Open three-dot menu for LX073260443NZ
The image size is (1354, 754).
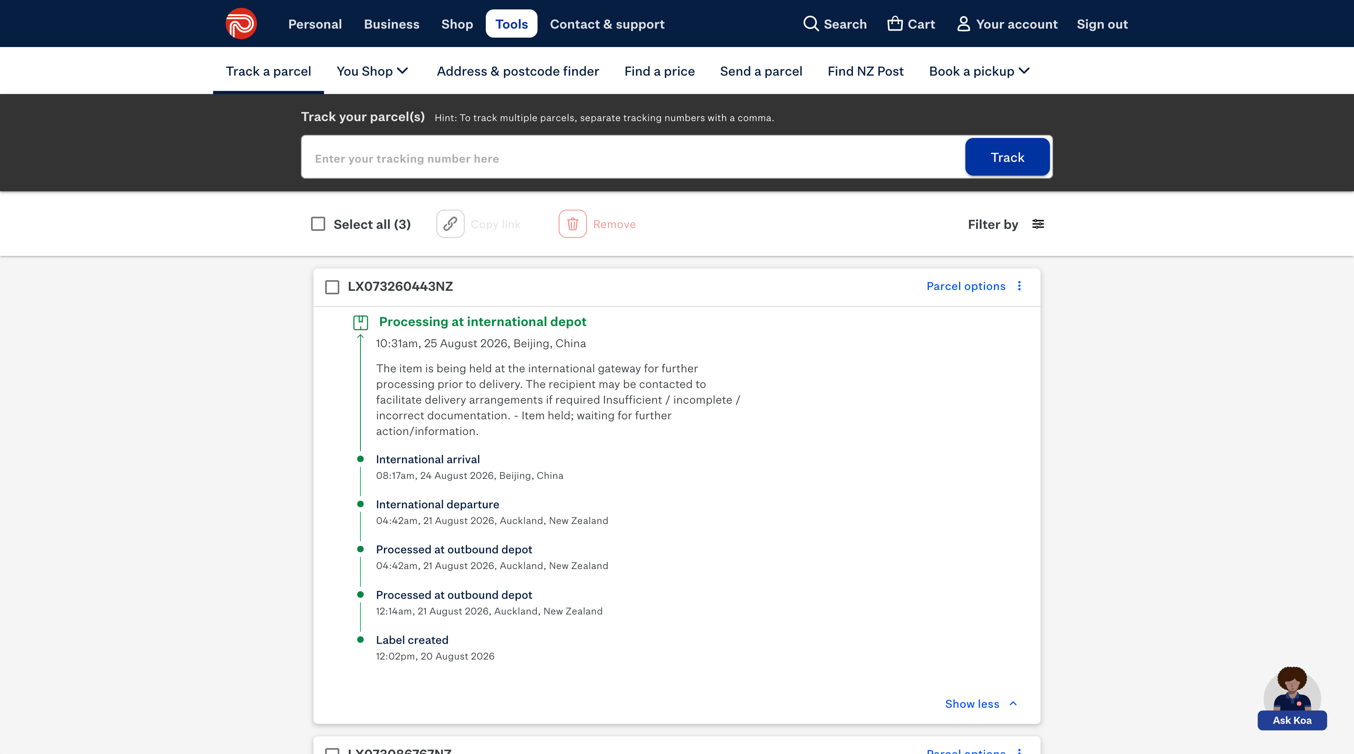click(1019, 286)
